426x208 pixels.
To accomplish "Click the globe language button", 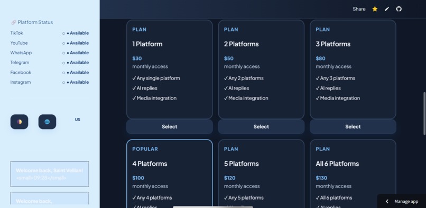I will (x=47, y=122).
